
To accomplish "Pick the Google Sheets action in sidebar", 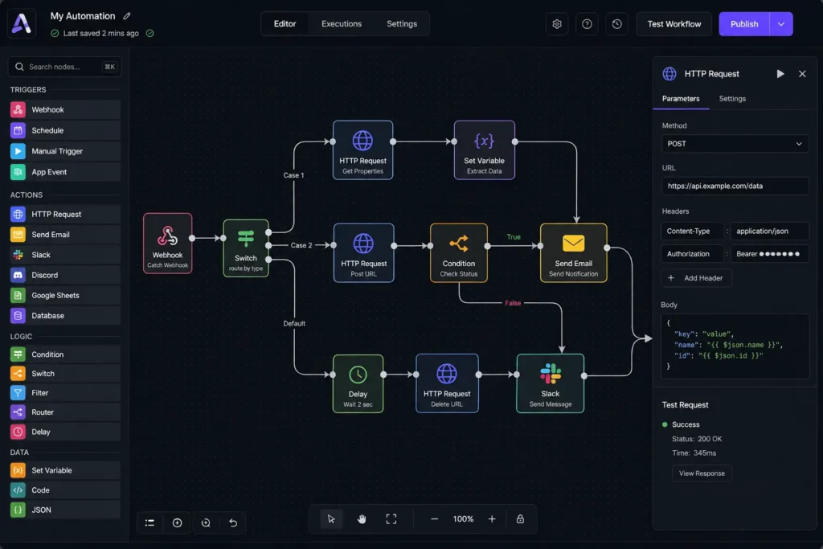I will coord(65,295).
